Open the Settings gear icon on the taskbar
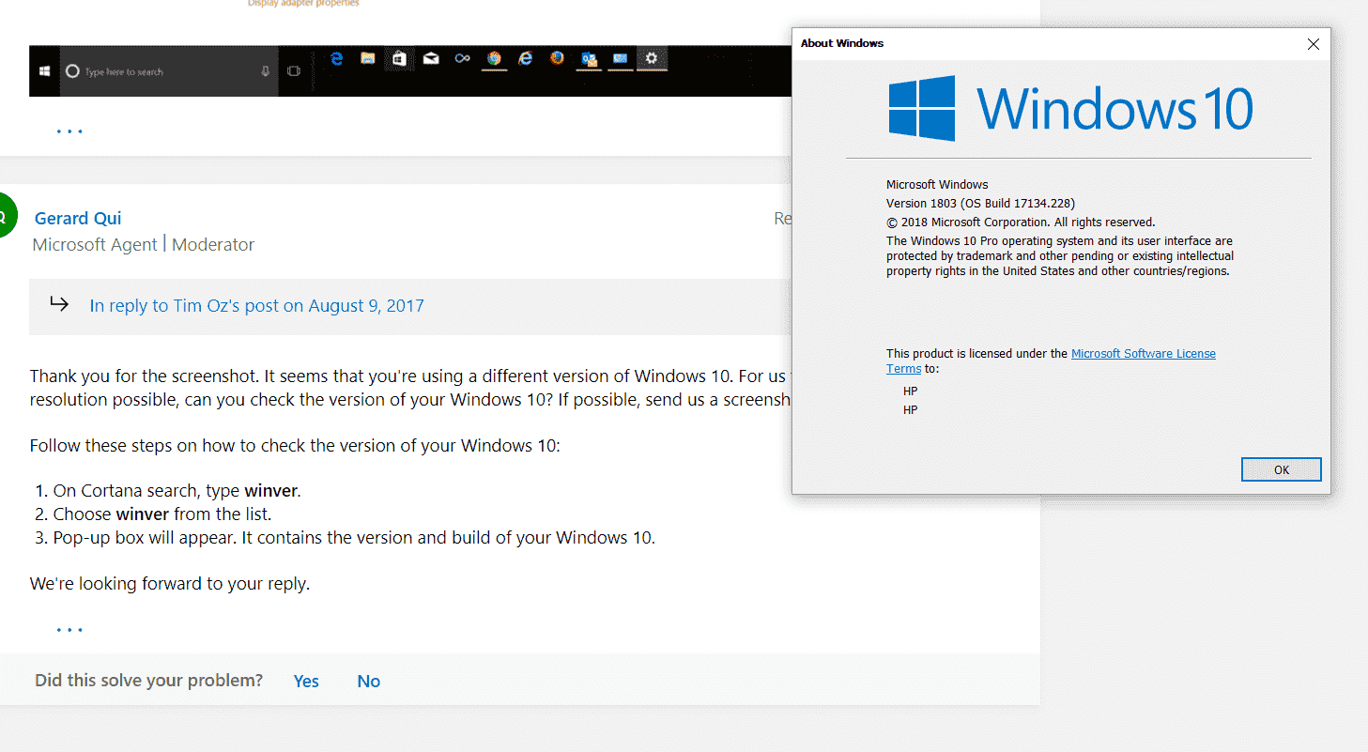The width and height of the screenshot is (1368, 752). [652, 58]
